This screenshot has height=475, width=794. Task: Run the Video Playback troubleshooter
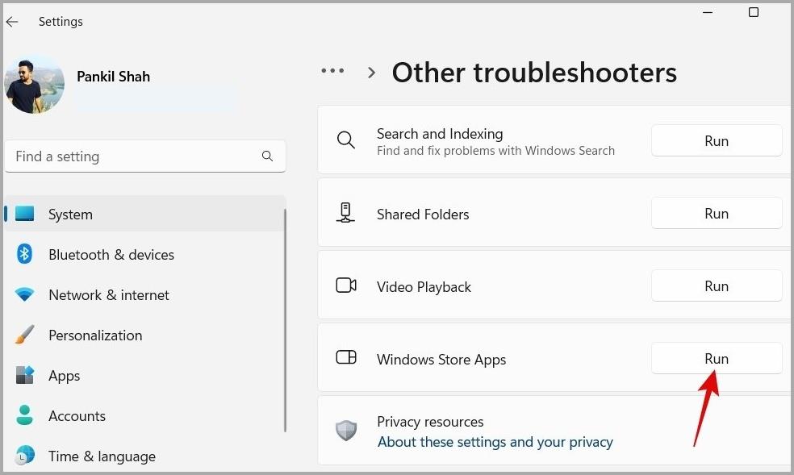717,285
